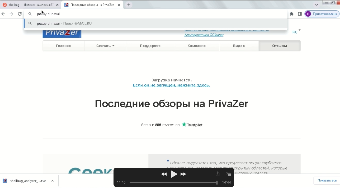Reload the current page

tap(20, 14)
